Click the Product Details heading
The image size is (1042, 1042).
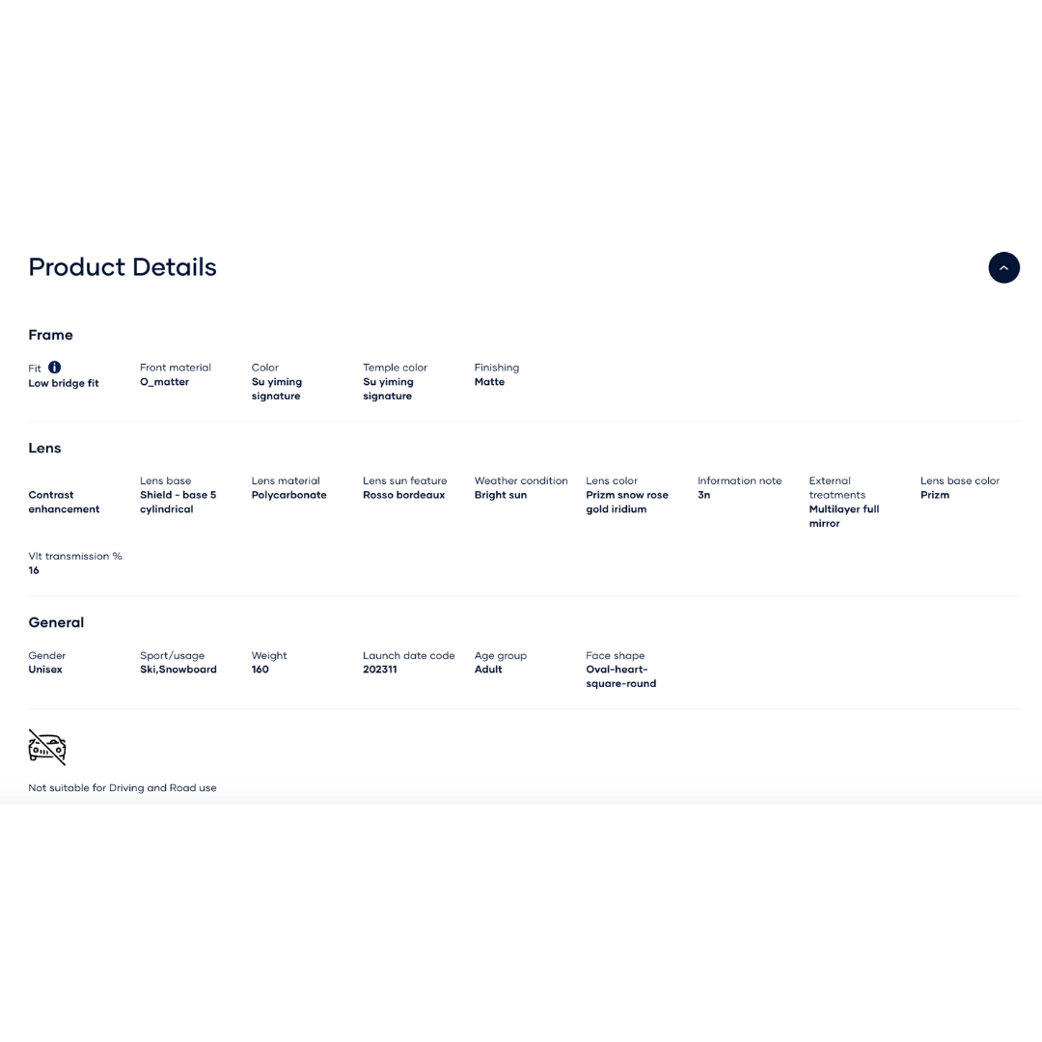tap(123, 267)
